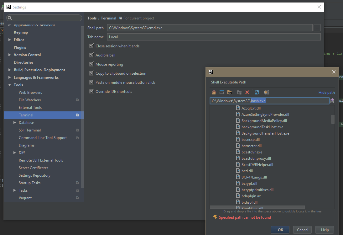Cancel the Shell Executable Path dialog
Screen dimensions: 343x235
click(303, 230)
